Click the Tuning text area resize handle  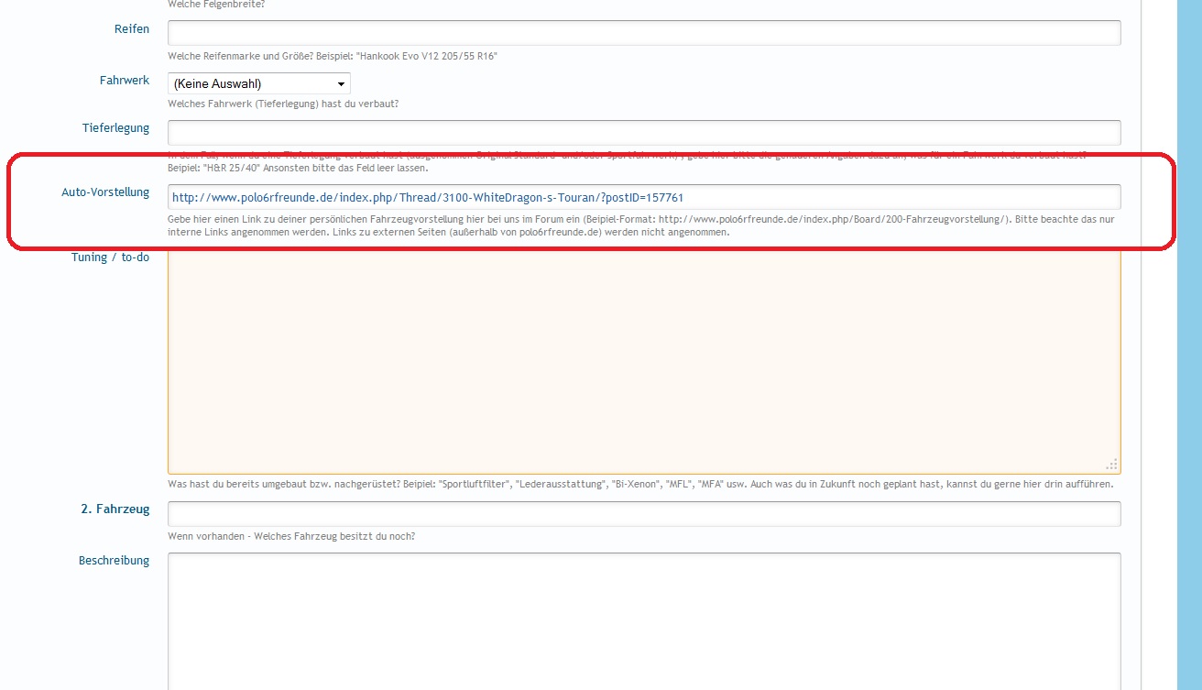[1111, 465]
